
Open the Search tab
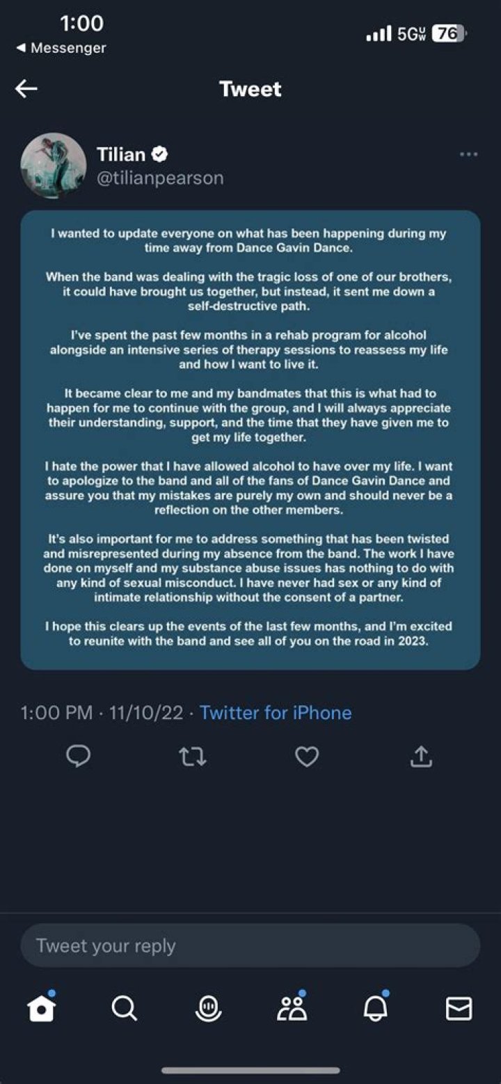pyautogui.click(x=125, y=1008)
